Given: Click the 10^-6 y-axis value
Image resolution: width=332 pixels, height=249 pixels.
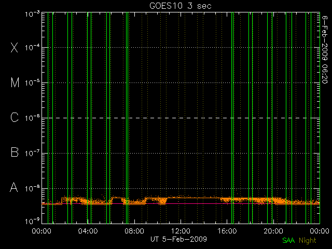Looking at the screenshot, I should [x=32, y=118].
